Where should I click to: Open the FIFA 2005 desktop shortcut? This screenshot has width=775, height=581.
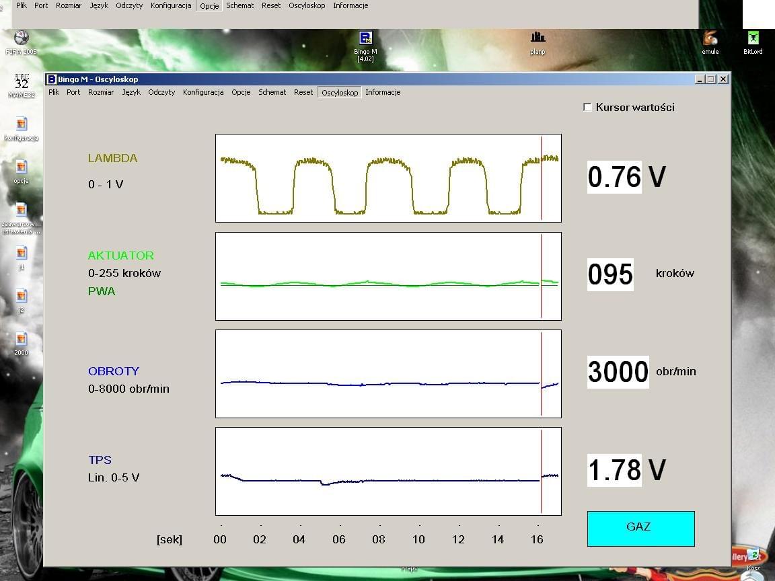click(22, 38)
